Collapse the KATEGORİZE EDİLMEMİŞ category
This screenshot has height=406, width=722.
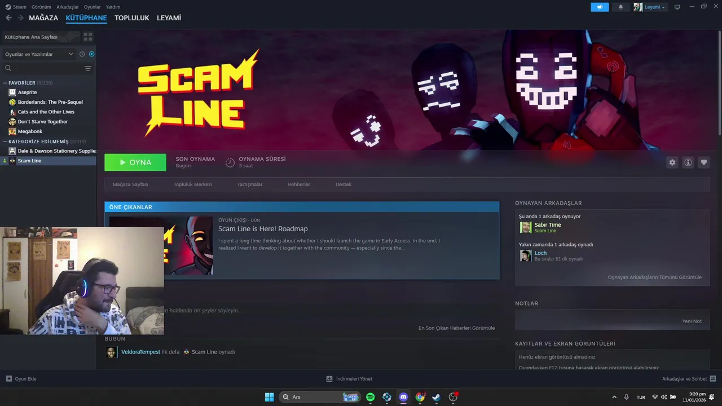click(5, 142)
